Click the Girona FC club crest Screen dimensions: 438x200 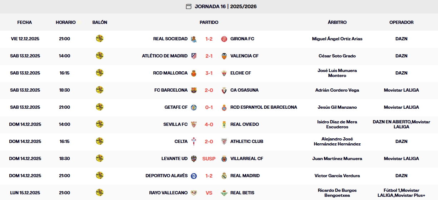click(x=224, y=39)
